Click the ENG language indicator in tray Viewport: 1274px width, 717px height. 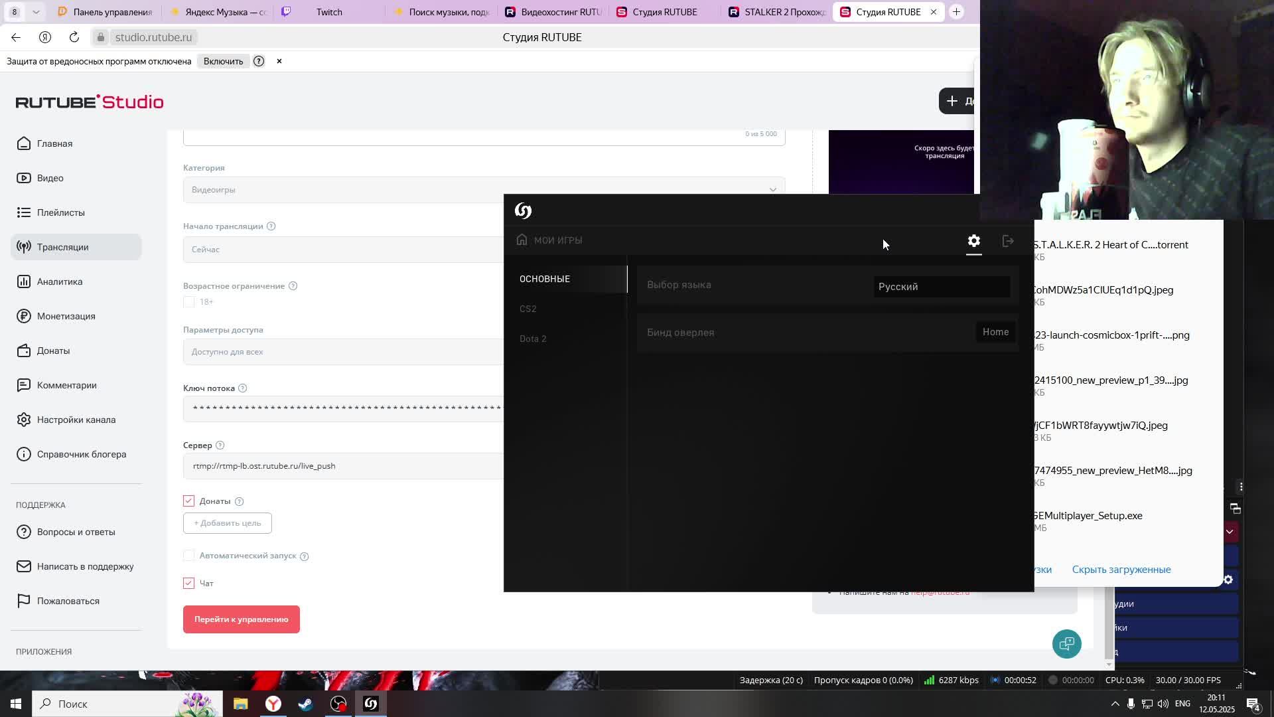coord(1182,704)
